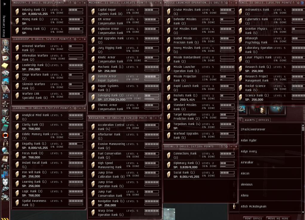Toggle the pin on the Industry window
Viewport: 305px width, 220px height.
(x=70, y=3)
